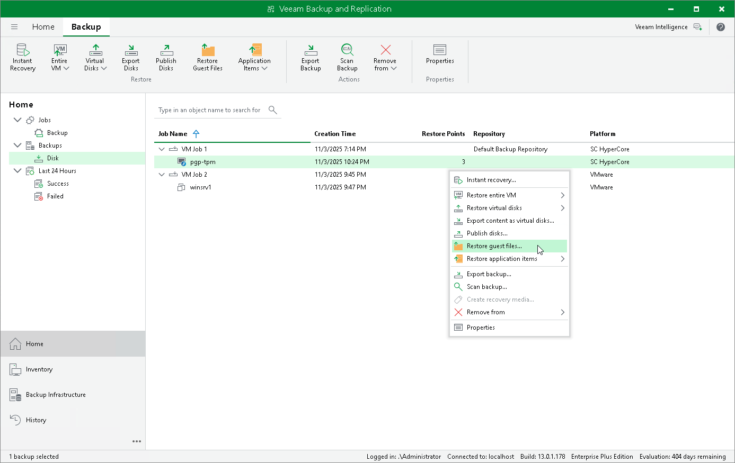
Task: Open the Entire VM dropdown arrow
Action: 66,68
